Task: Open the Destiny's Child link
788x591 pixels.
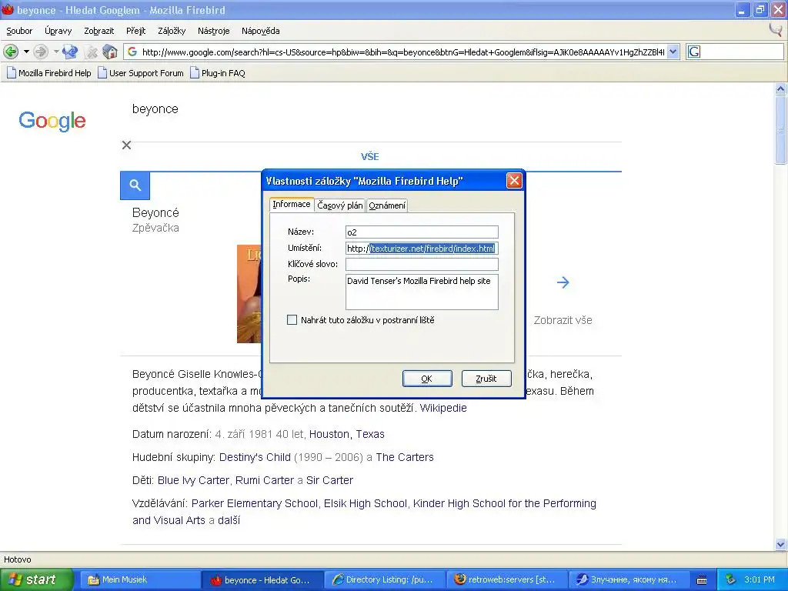Action: 255,457
